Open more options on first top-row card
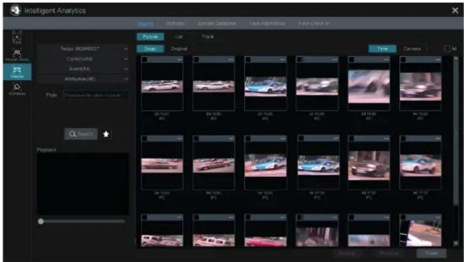 point(180,60)
